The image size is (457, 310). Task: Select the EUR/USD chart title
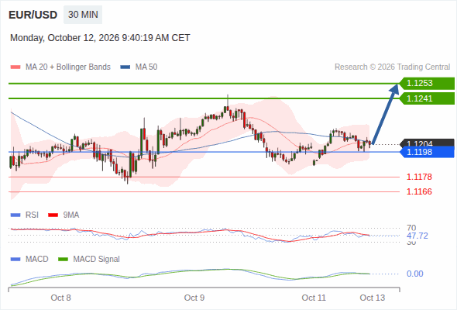coord(33,15)
